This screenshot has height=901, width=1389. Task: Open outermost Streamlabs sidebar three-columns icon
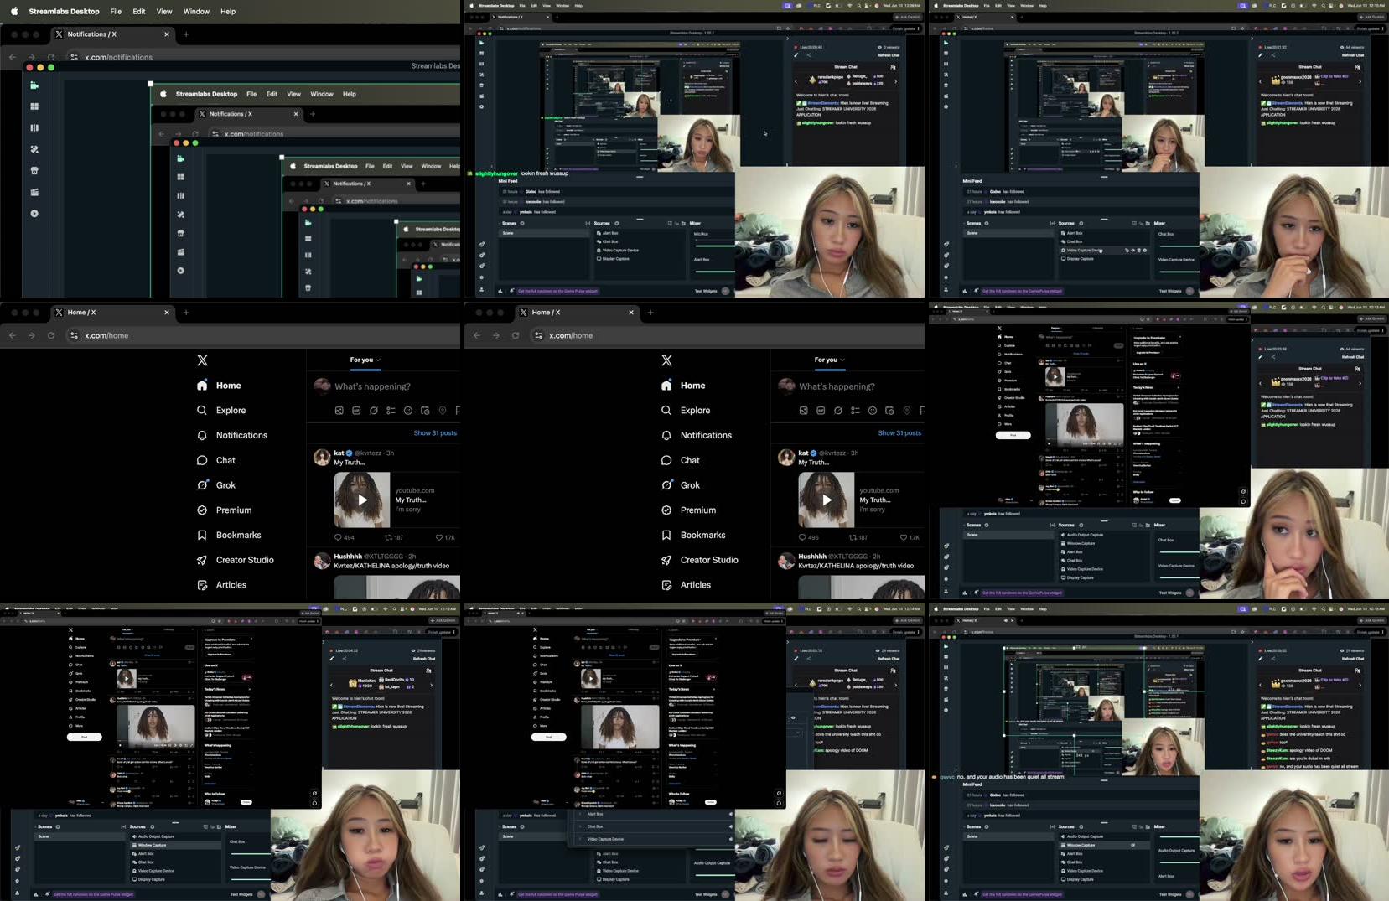(34, 128)
